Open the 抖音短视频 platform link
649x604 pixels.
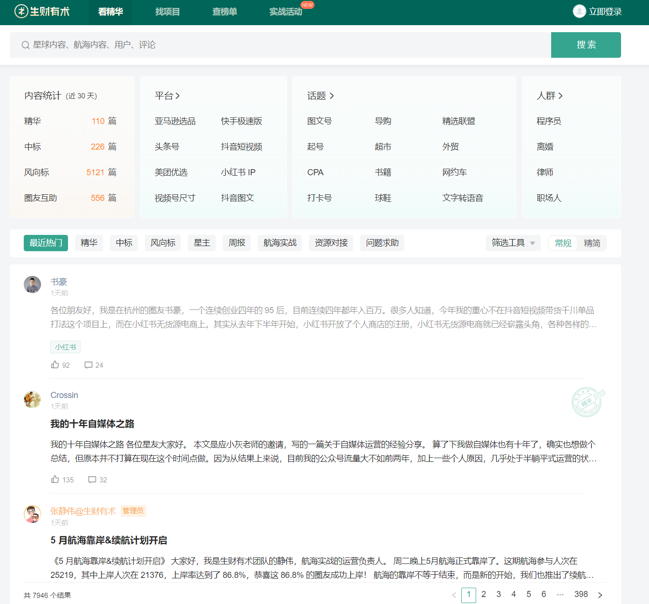click(x=241, y=147)
